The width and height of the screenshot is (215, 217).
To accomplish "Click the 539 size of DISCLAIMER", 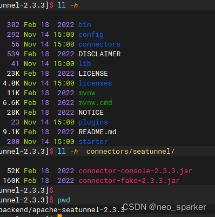I will [13, 54].
